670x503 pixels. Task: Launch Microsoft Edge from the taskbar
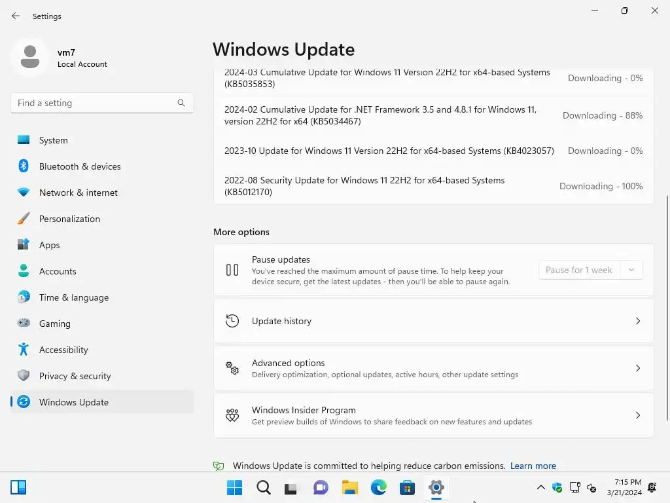(379, 487)
